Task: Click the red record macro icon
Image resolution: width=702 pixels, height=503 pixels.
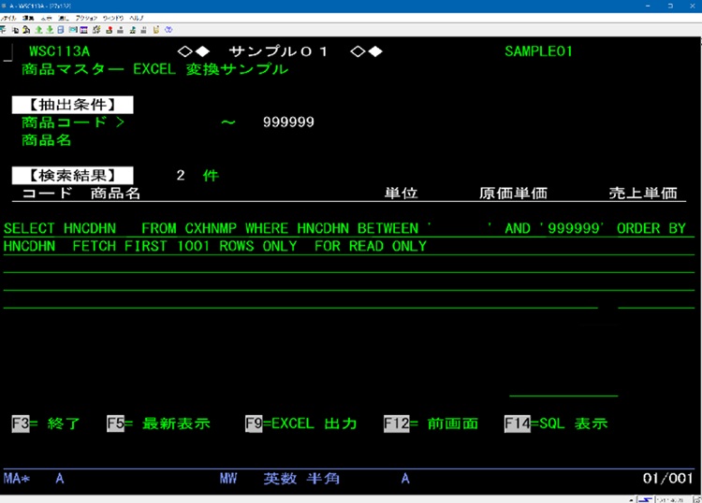Action: (x=109, y=30)
